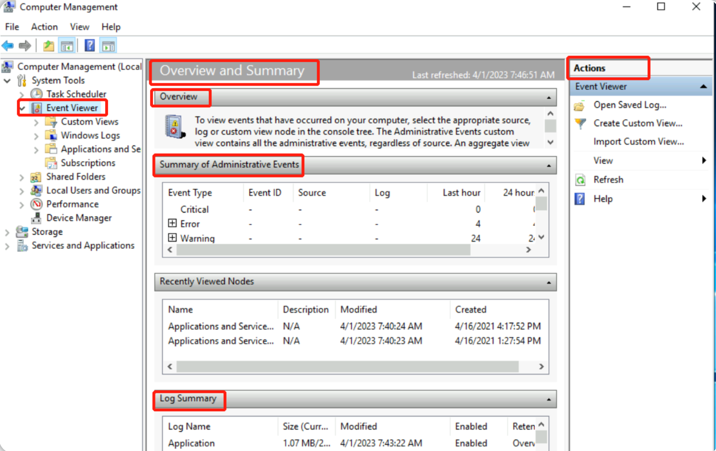Select the Critical event type row

point(352,209)
